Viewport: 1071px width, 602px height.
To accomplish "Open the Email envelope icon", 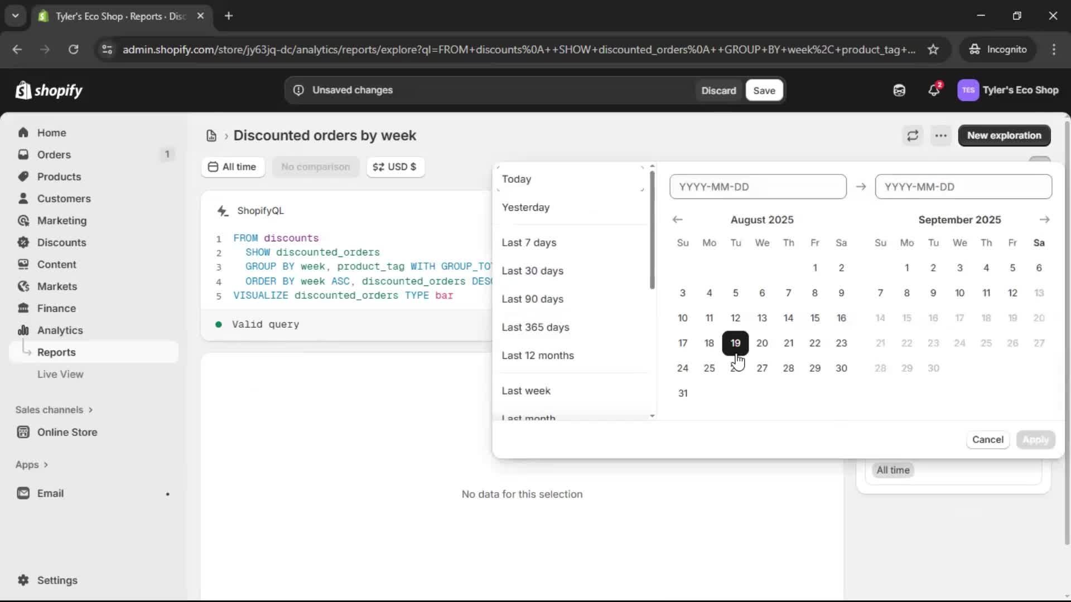I will click(x=23, y=493).
